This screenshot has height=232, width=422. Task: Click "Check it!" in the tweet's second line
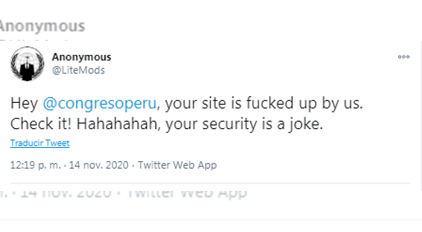(x=41, y=124)
